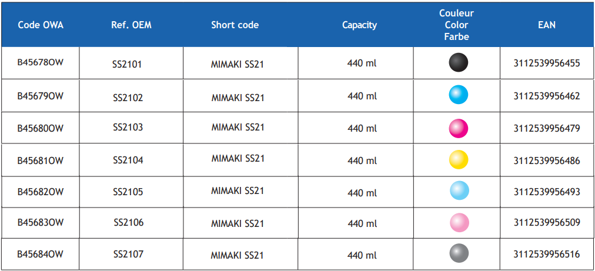595x271 pixels.
Task: Select OEM reference SS2103
Action: pos(128,127)
